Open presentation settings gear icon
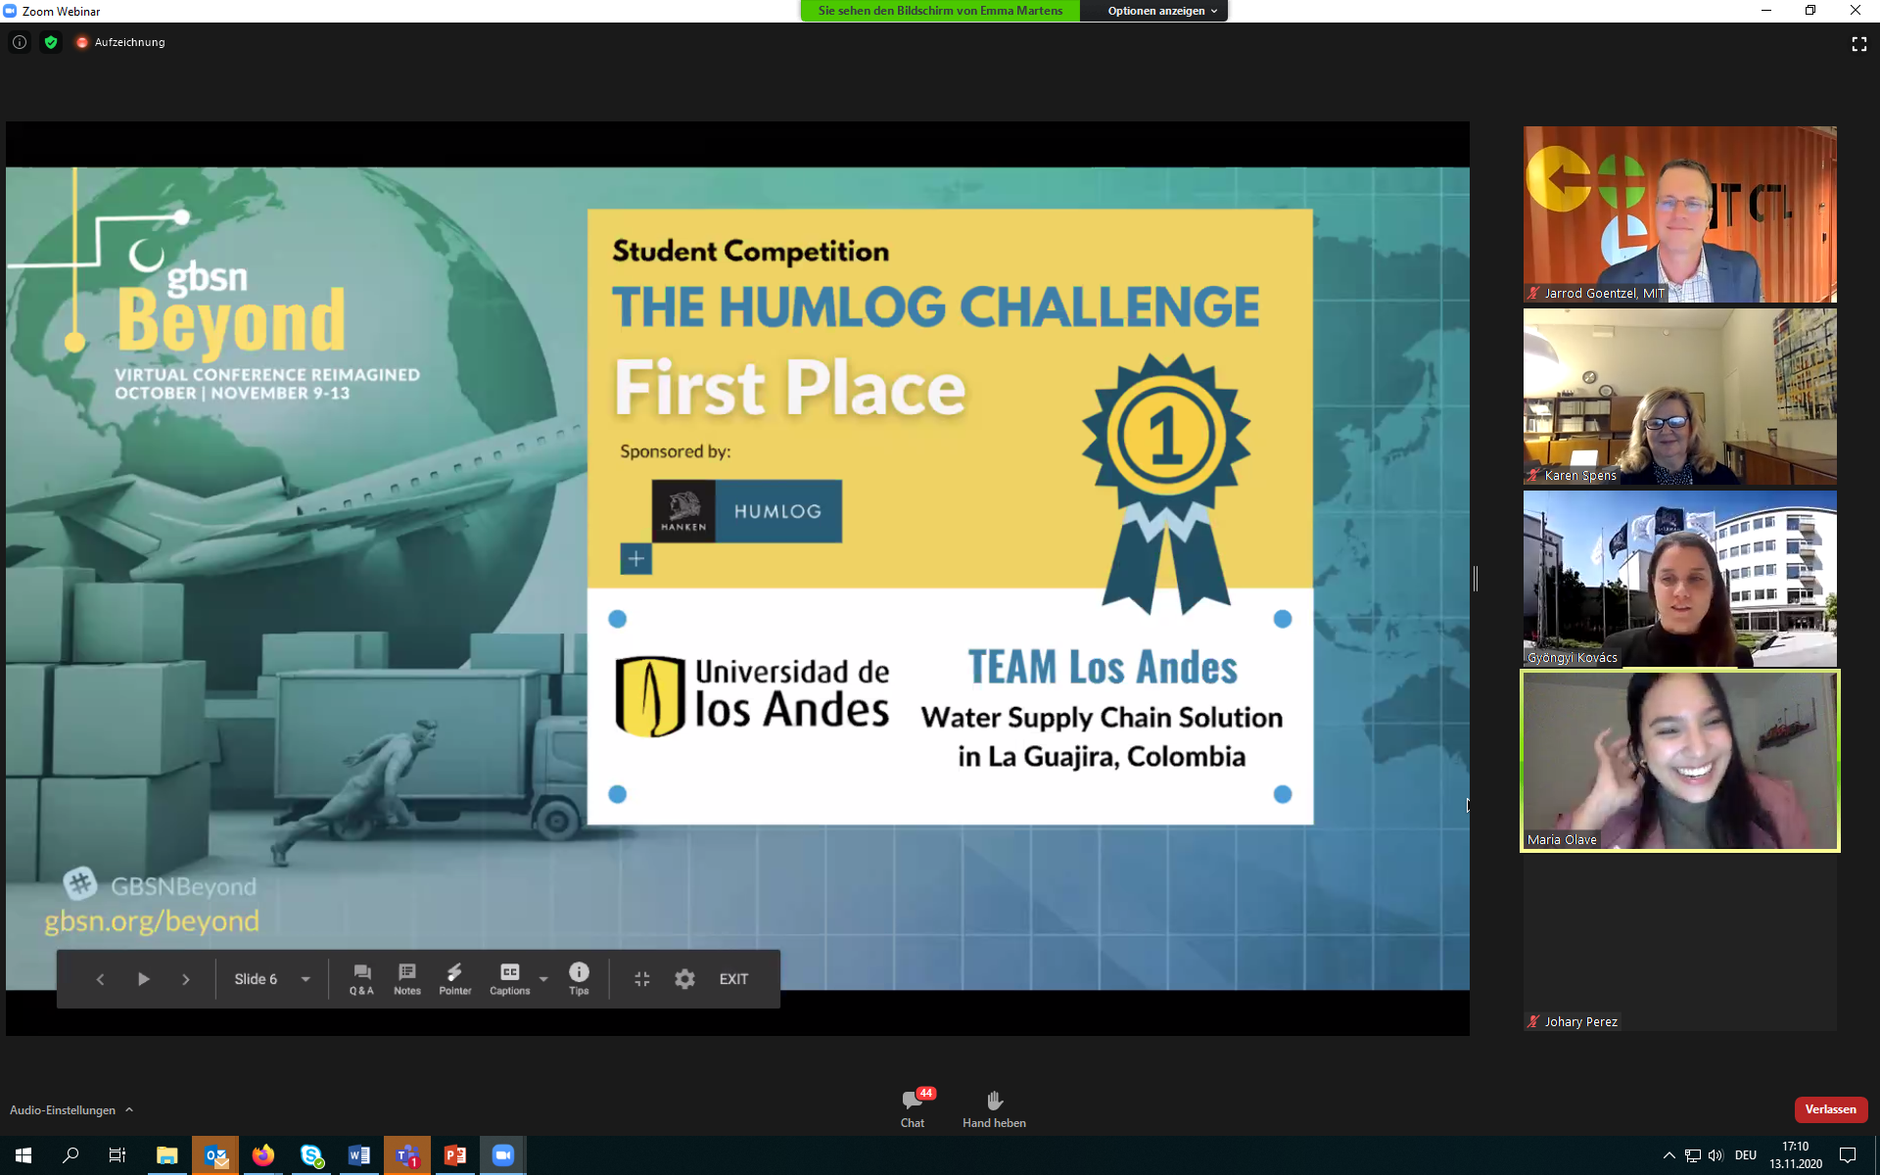This screenshot has height=1175, width=1880. point(684,979)
